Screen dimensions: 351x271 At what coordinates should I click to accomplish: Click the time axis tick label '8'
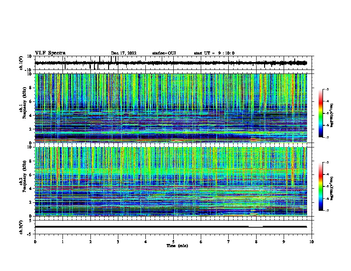pos(256,242)
